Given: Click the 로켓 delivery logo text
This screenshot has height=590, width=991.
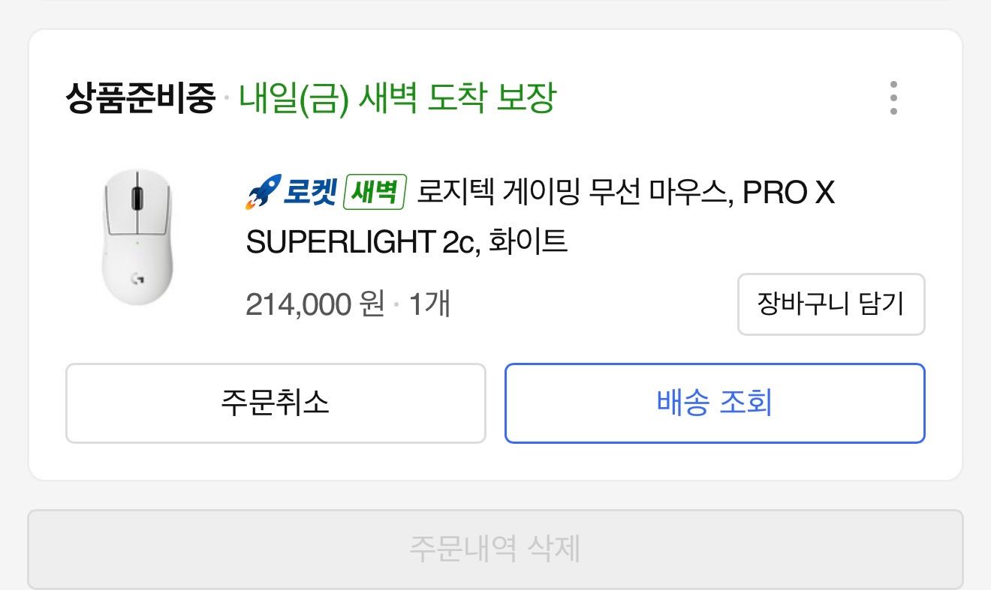Looking at the screenshot, I should tap(309, 193).
